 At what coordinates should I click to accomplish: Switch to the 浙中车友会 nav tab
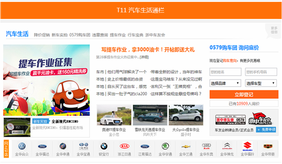pyautogui.click(x=155, y=35)
